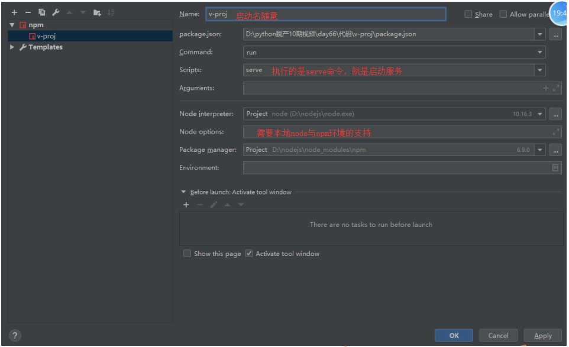Click the Apply button
Image resolution: width=569 pixels, height=347 pixels.
pos(543,335)
